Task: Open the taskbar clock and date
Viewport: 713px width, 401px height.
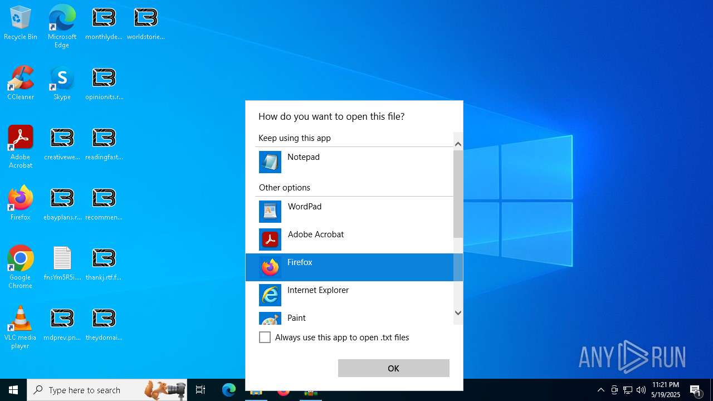Action: coord(666,390)
